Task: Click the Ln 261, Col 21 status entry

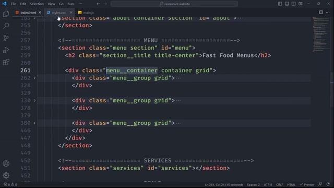Action: click(224, 184)
